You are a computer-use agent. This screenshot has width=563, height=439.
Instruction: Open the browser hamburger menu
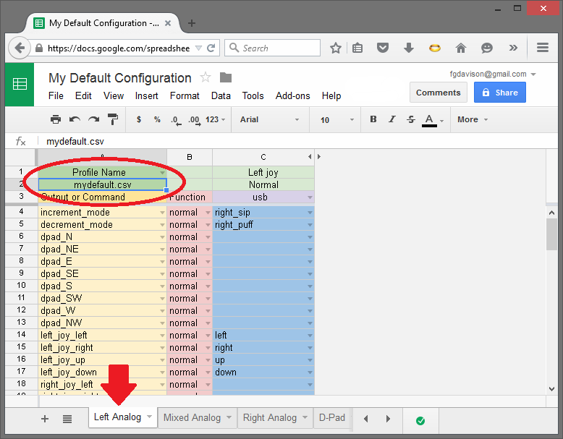[x=543, y=48]
